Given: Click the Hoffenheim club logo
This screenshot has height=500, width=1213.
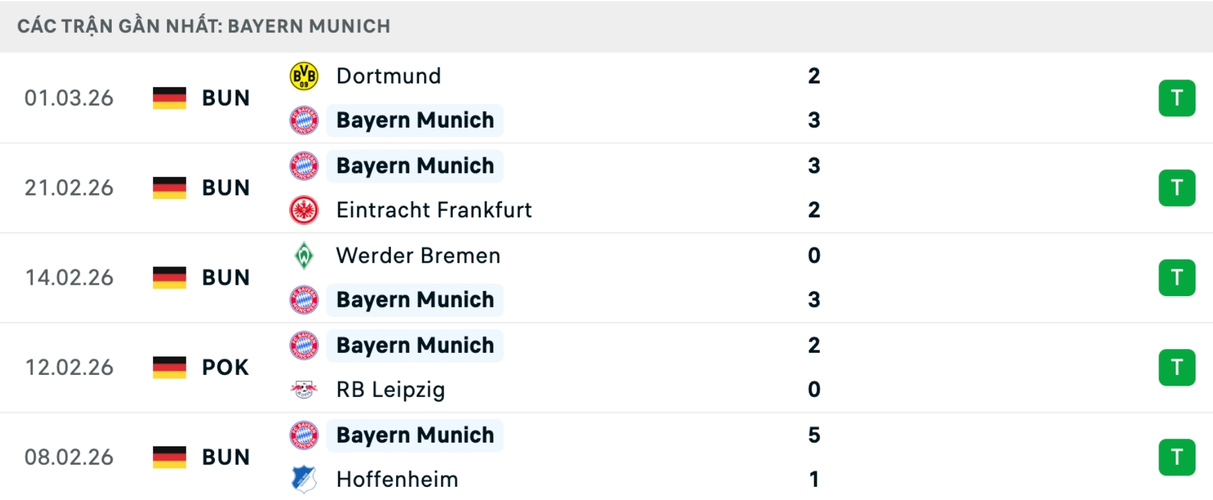Looking at the screenshot, I should (304, 479).
